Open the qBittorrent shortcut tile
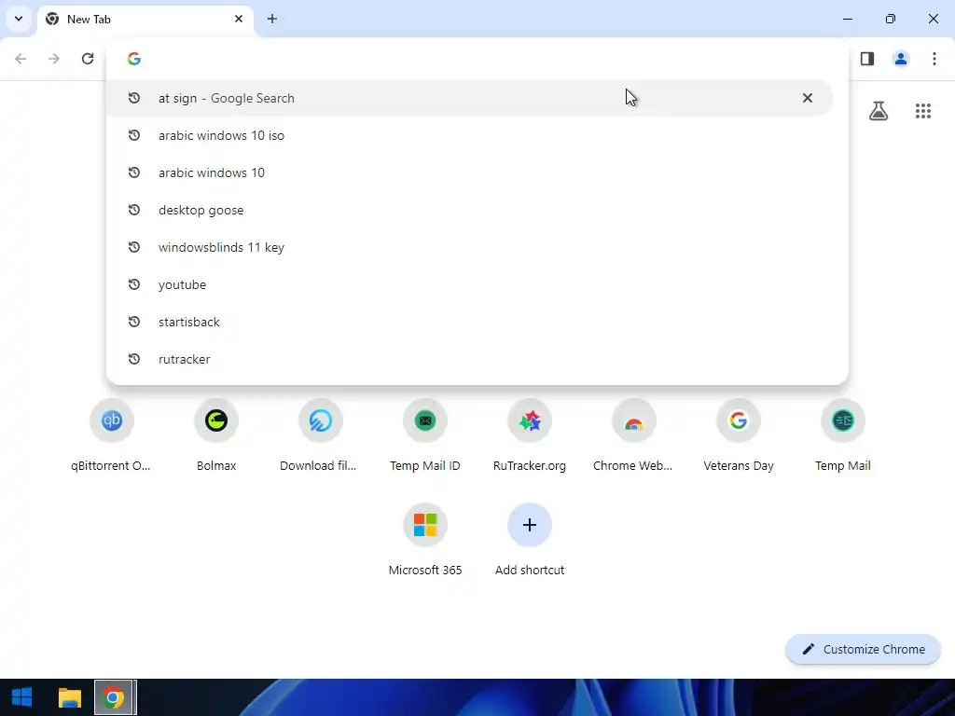This screenshot has height=716, width=955. click(112, 435)
